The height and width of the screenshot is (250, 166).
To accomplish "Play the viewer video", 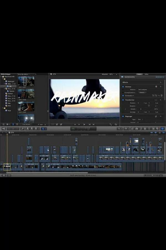I will 84,124.
